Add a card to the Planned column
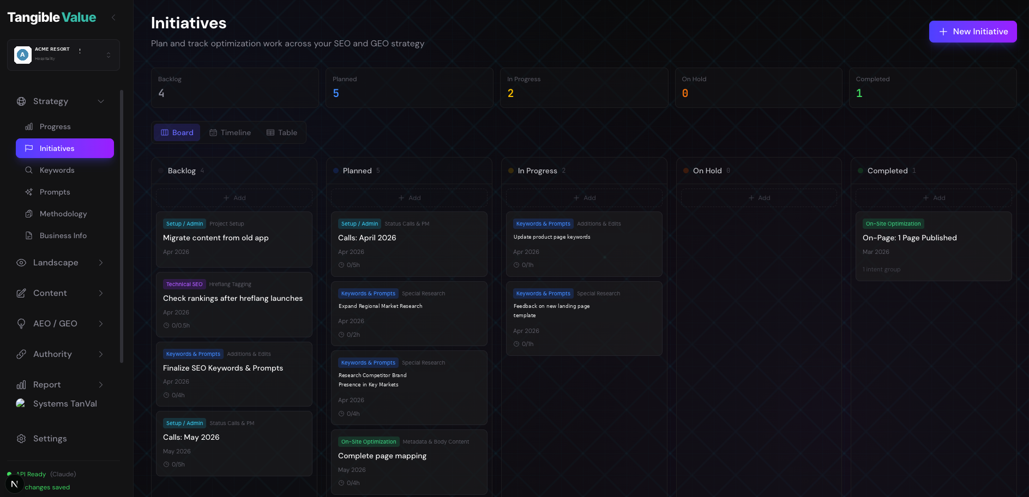This screenshot has height=497, width=1029. click(409, 198)
